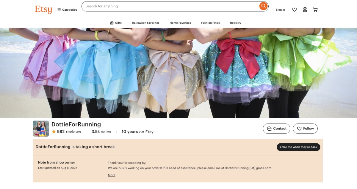Screen dimensions: 357x189
Task: Select Registry in the navigation bar
Action: pyautogui.click(x=236, y=23)
